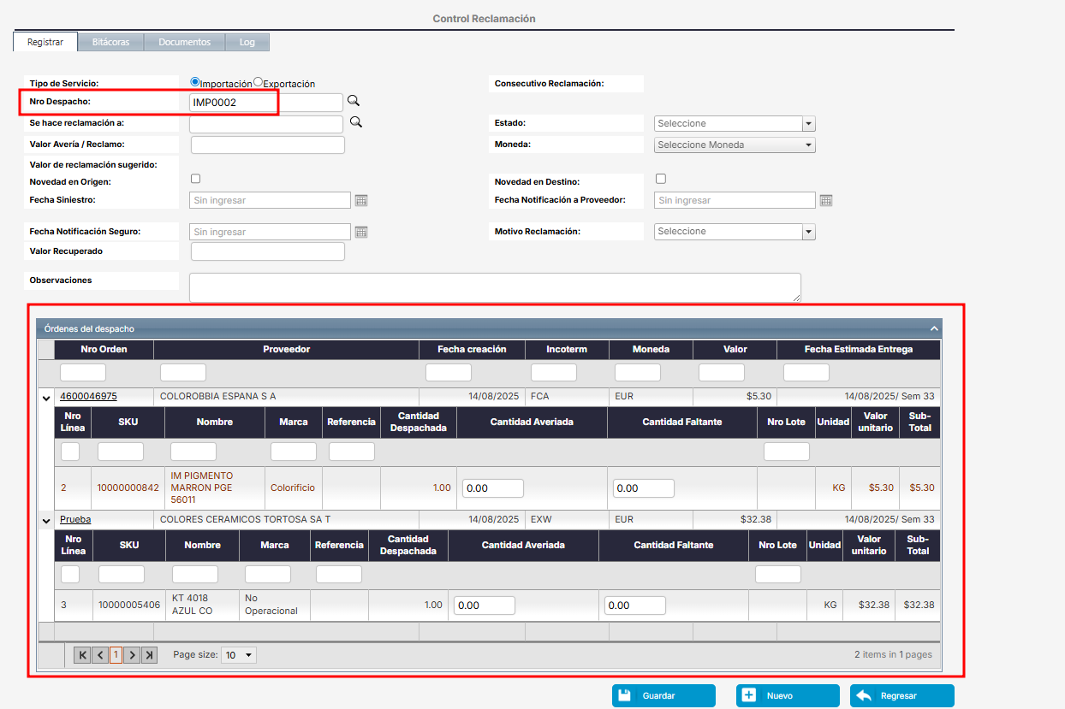
Task: Click the search icon beside Nro Despacho
Action: tap(353, 101)
